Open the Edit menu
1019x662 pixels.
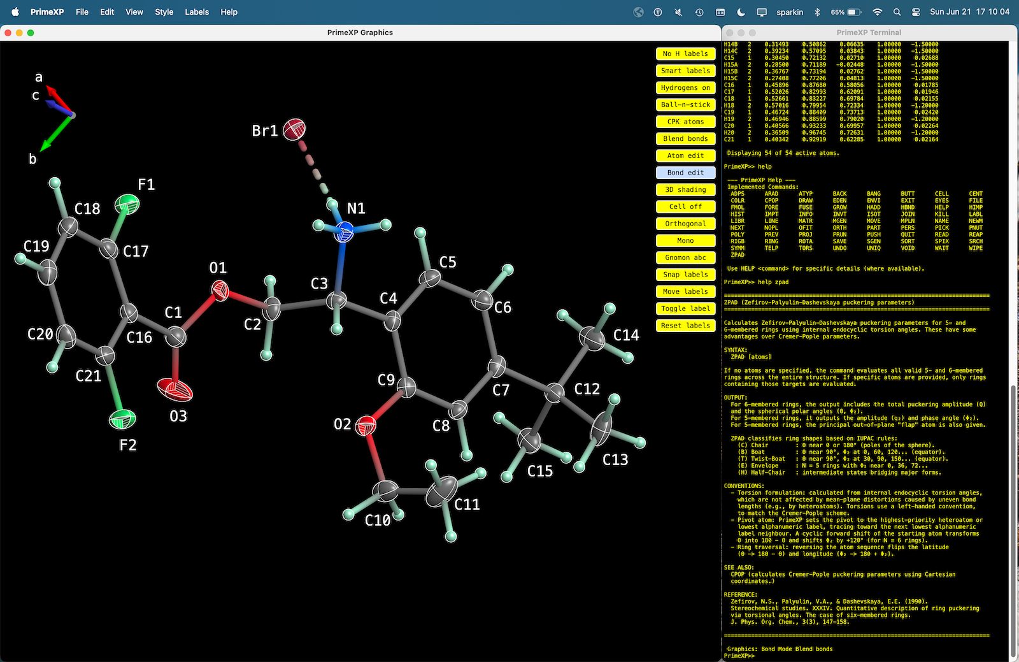click(x=107, y=12)
